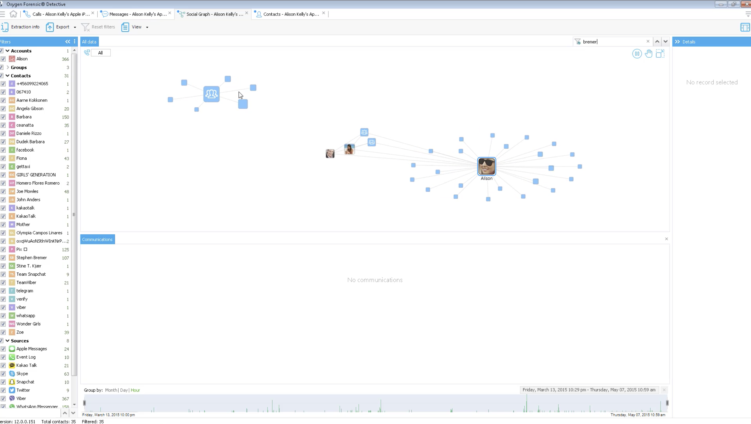This screenshot has width=751, height=424.
Task: Select the Kakao Talk source row
Action: coord(35,365)
